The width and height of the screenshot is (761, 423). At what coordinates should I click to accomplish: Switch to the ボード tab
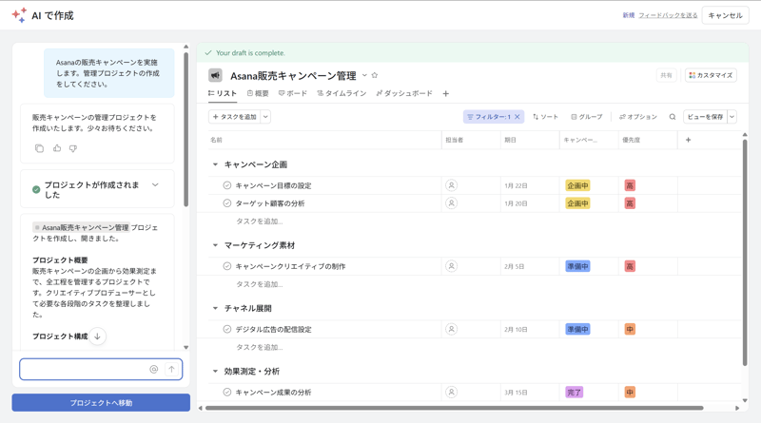tap(293, 93)
